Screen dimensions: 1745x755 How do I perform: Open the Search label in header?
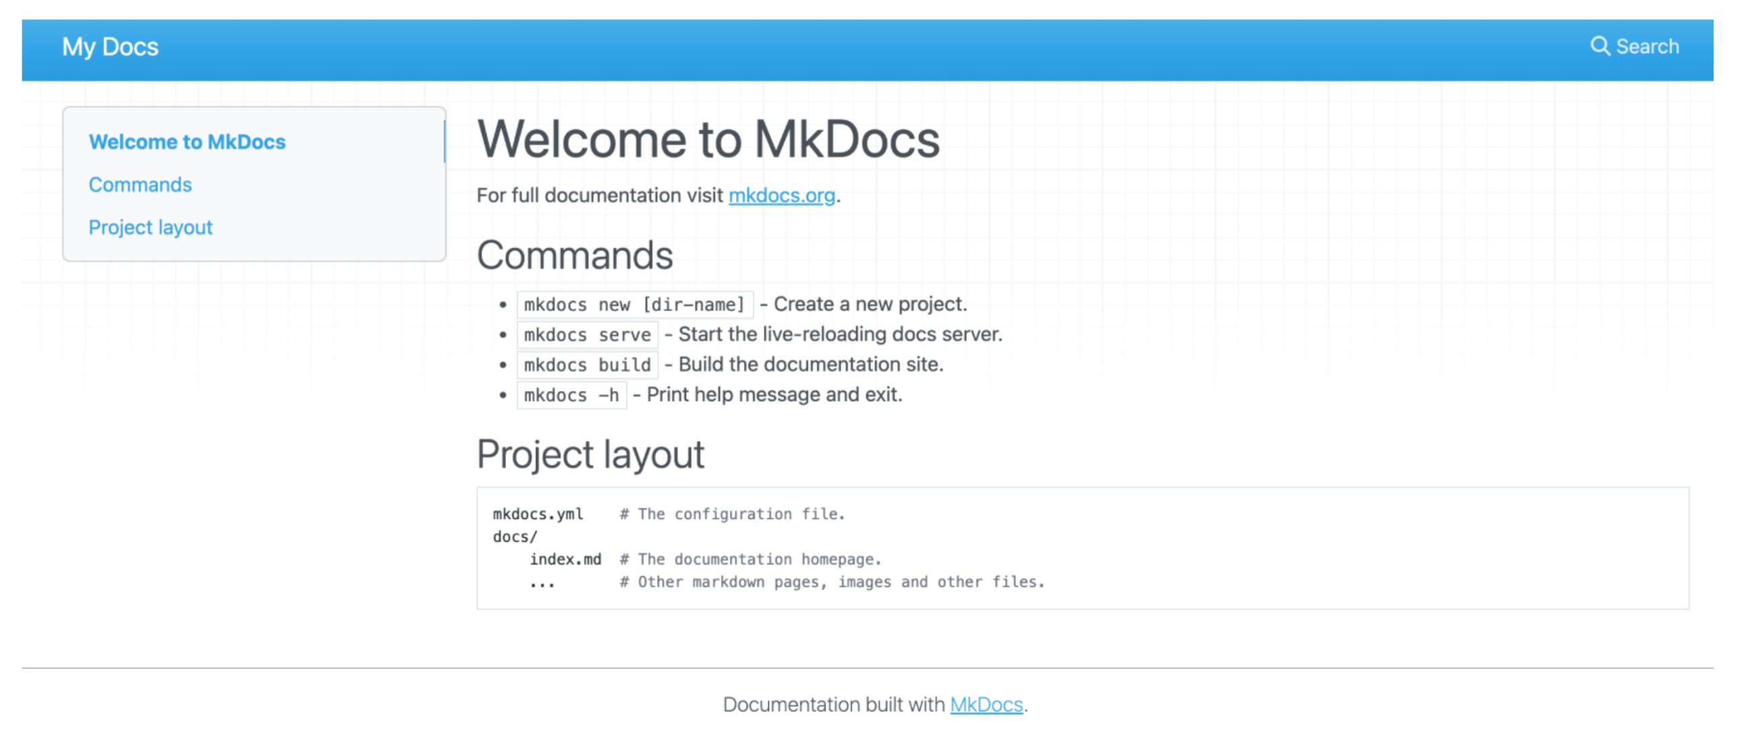(1647, 46)
